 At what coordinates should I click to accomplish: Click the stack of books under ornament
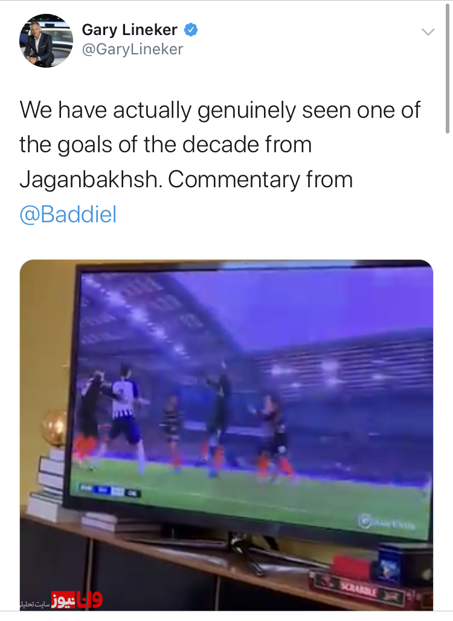(x=51, y=484)
